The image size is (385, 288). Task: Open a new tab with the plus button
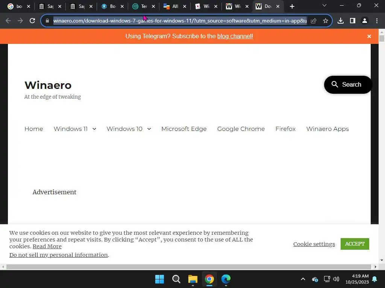pos(292,7)
